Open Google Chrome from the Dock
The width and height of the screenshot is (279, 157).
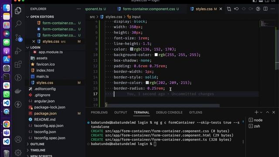pyautogui.click(x=7, y=124)
